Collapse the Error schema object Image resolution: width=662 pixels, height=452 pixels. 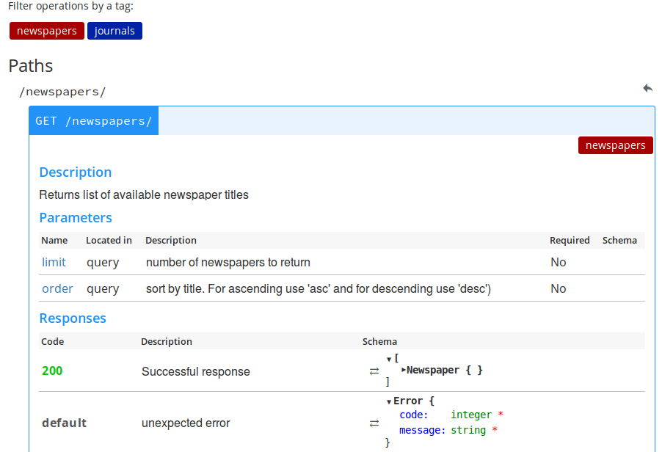pos(389,402)
